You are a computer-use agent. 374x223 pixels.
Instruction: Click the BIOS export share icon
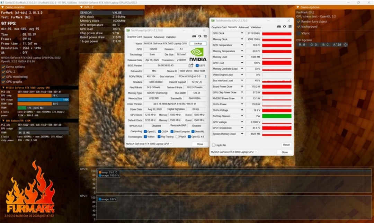pyautogui.click(x=191, y=65)
